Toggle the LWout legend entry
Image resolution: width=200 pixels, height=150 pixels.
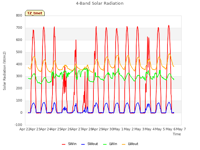tap(130, 144)
